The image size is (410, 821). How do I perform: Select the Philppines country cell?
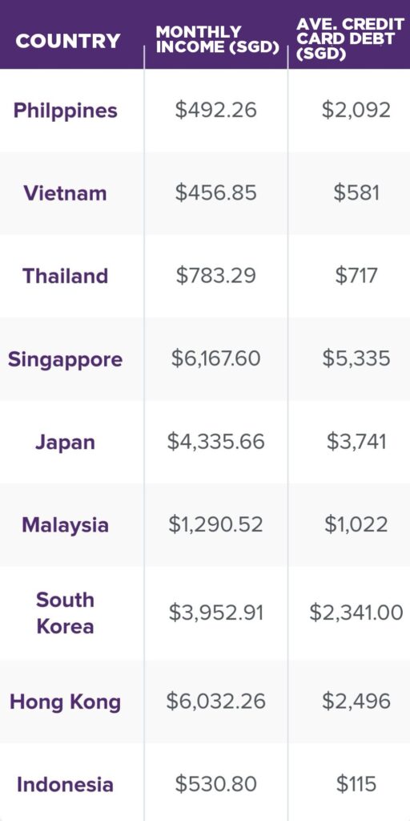click(x=66, y=111)
